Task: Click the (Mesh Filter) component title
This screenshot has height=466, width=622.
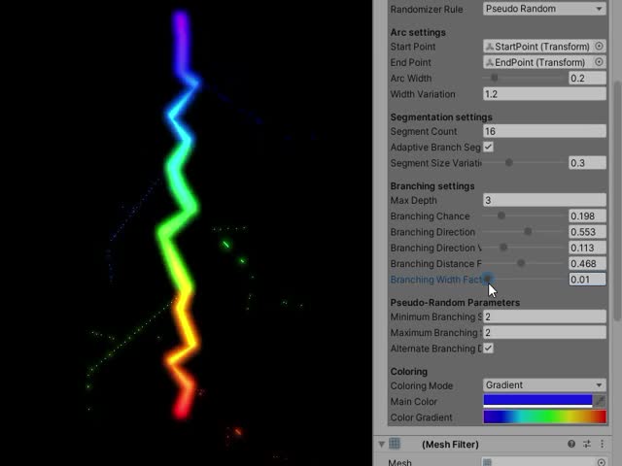Action: click(x=450, y=445)
